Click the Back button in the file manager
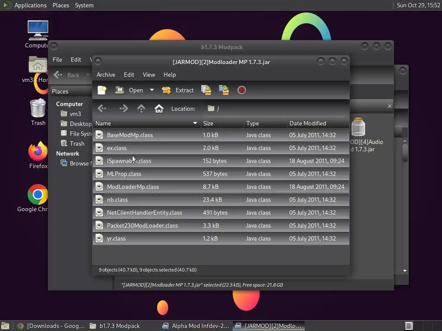 67,75
